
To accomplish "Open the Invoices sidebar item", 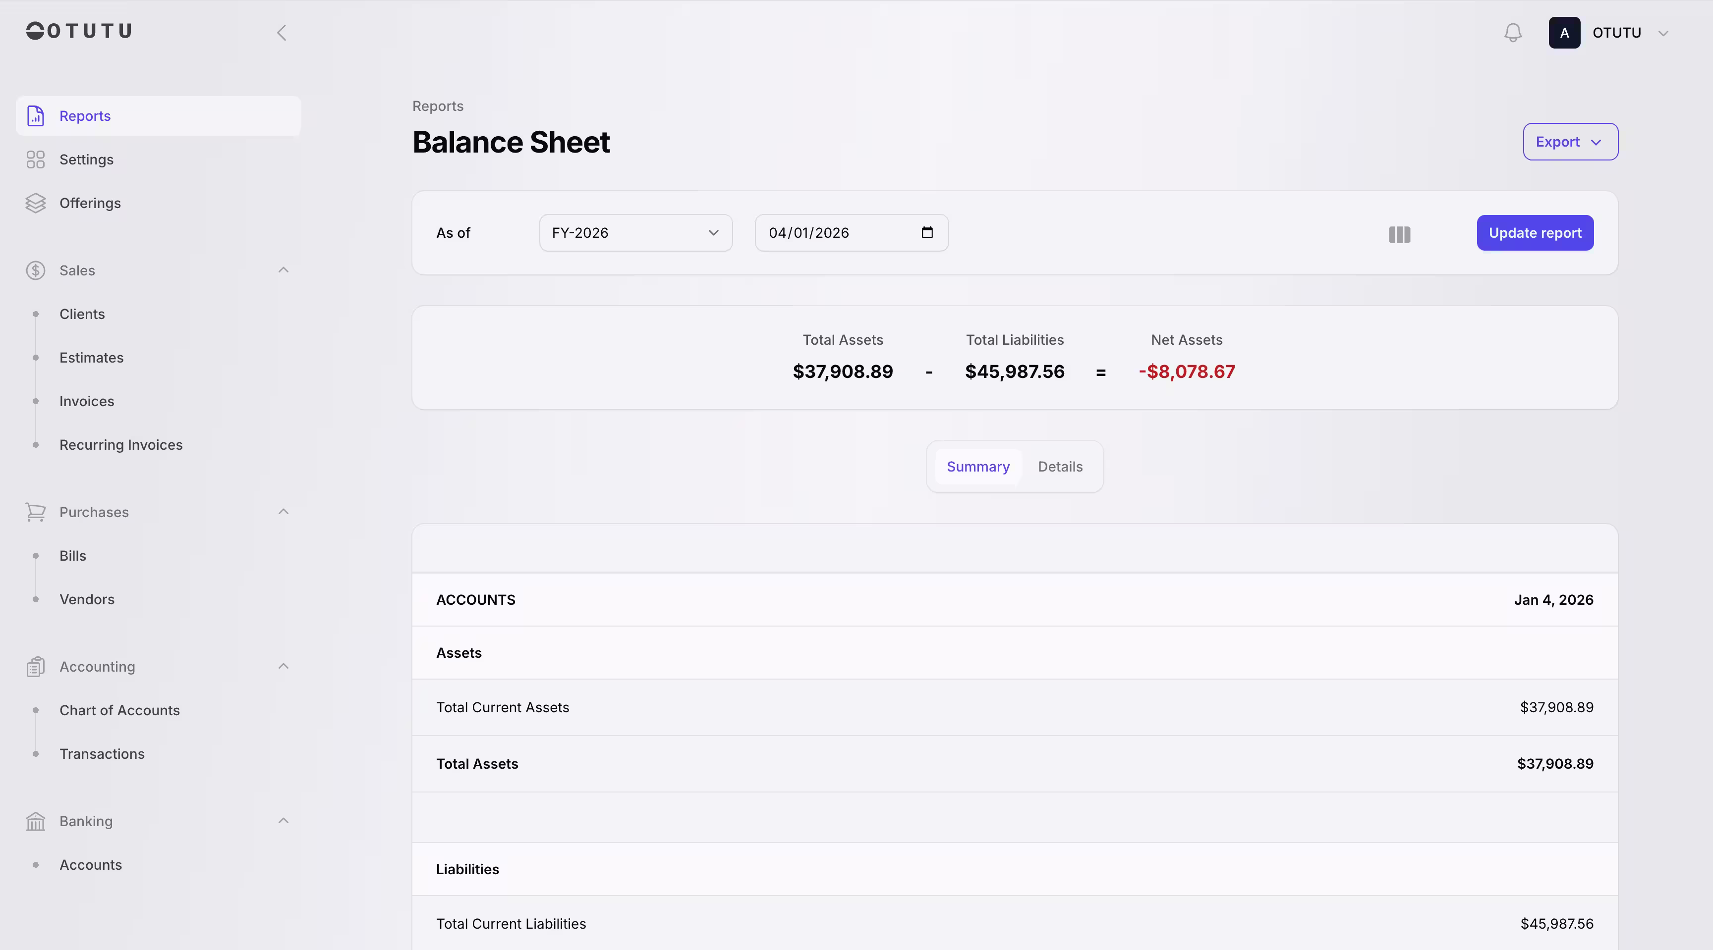I will pos(86,401).
